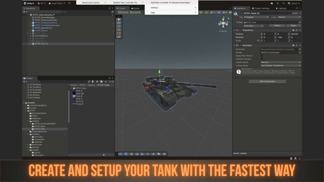This screenshot has width=324, height=182.
Task: Click the Project favorites star icon
Action: [106, 82]
